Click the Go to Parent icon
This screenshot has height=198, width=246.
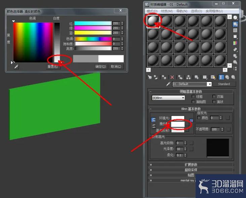227,77
